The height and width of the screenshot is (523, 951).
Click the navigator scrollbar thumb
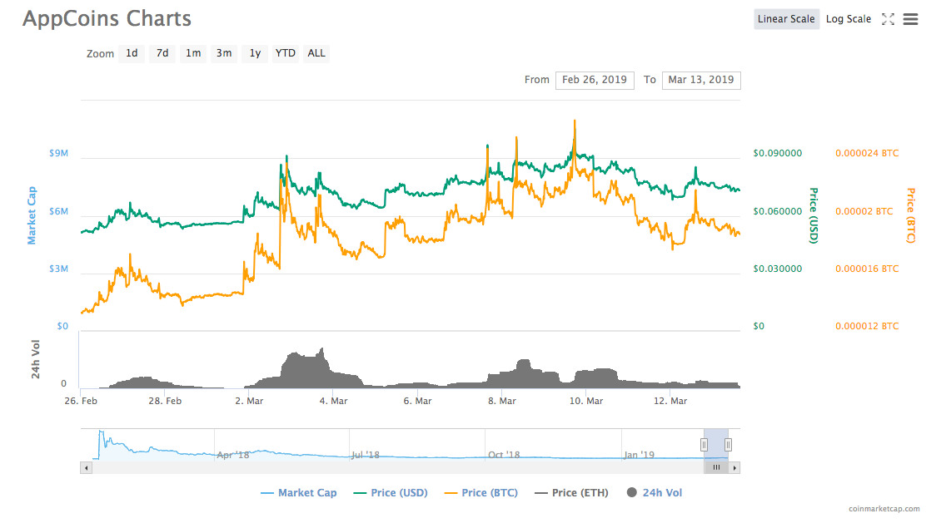(716, 468)
